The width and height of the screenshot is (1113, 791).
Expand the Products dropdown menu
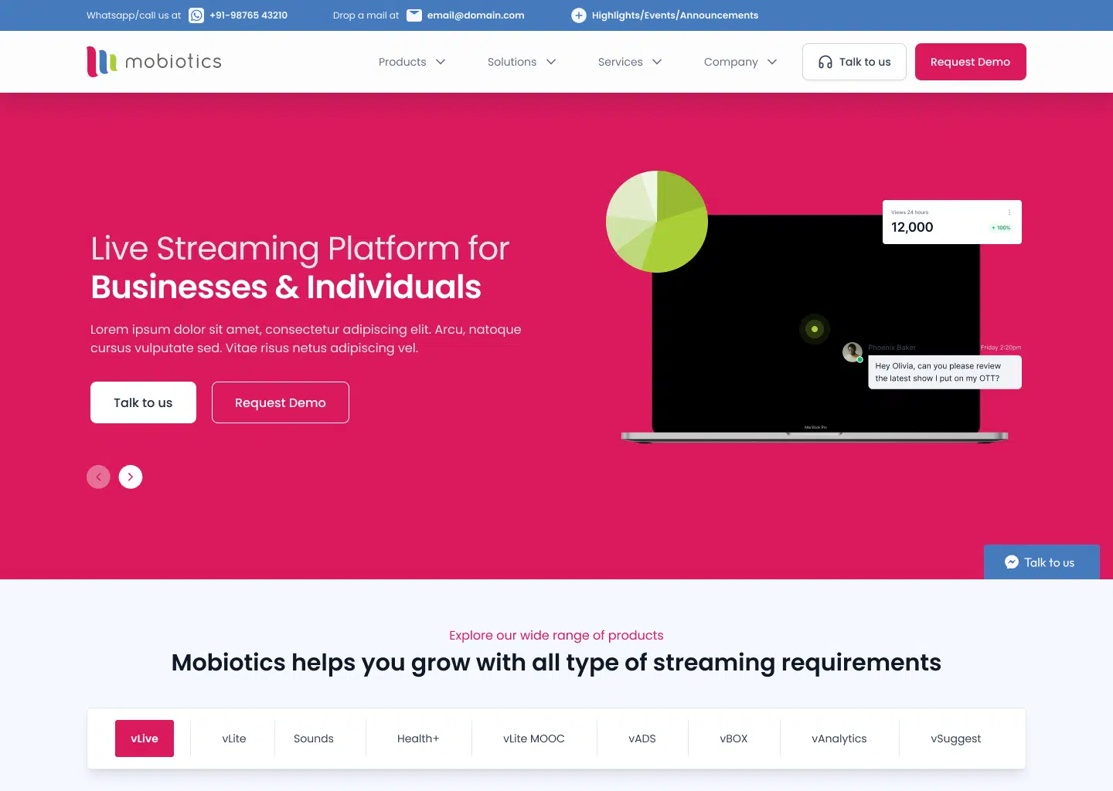tap(412, 62)
